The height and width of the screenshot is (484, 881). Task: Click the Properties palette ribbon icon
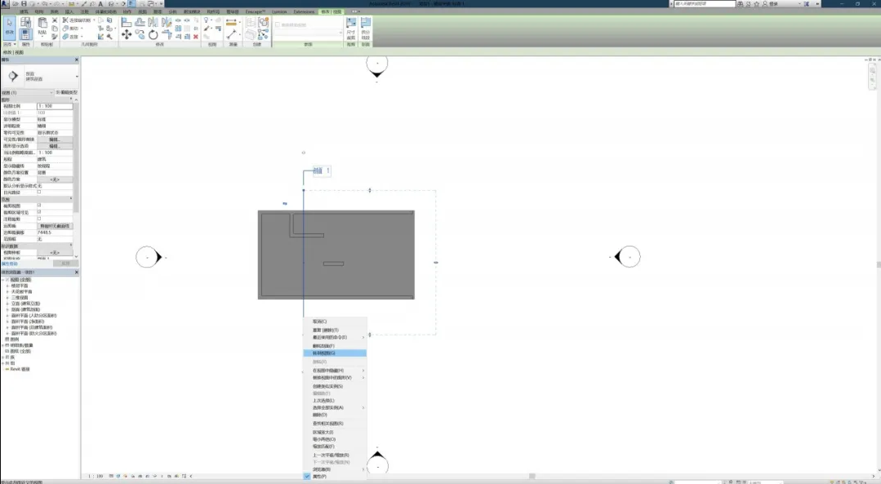[25, 35]
